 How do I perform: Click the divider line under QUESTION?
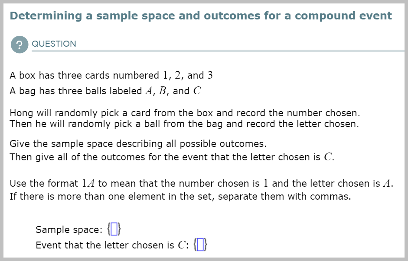[x=218, y=51]
